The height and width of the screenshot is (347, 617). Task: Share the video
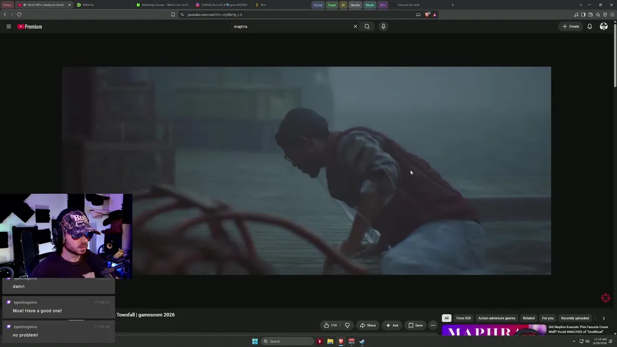point(368,325)
